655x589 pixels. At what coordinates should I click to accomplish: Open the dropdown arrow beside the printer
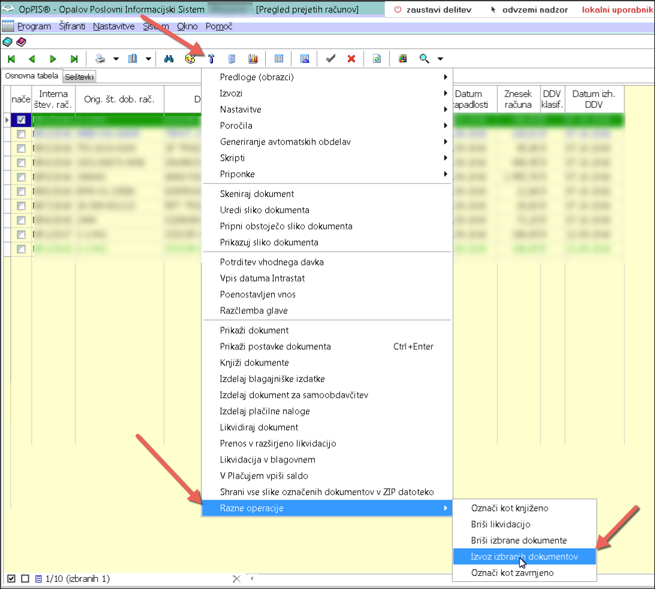116,59
